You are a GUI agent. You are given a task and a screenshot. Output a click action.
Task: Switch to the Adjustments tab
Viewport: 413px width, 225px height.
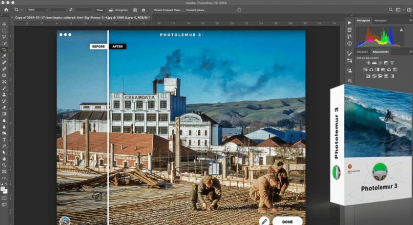[x=380, y=52]
